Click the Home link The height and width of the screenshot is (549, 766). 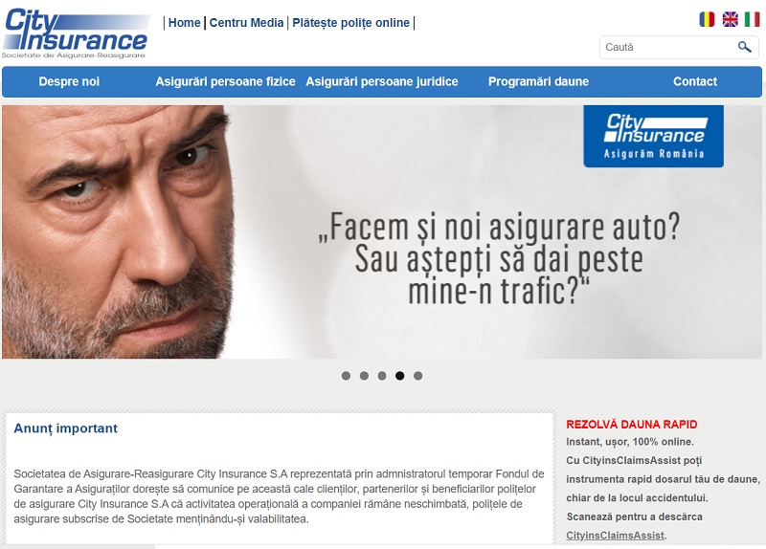coord(184,23)
